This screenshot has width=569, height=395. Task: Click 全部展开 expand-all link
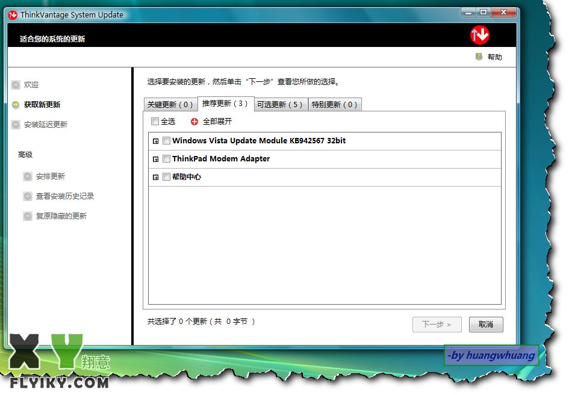217,122
